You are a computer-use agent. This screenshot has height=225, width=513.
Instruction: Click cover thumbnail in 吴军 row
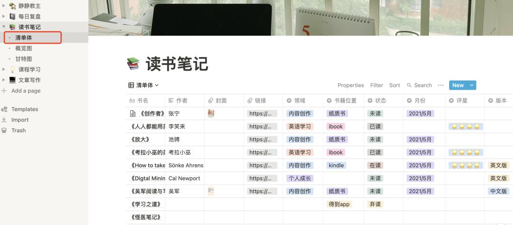coord(211,191)
